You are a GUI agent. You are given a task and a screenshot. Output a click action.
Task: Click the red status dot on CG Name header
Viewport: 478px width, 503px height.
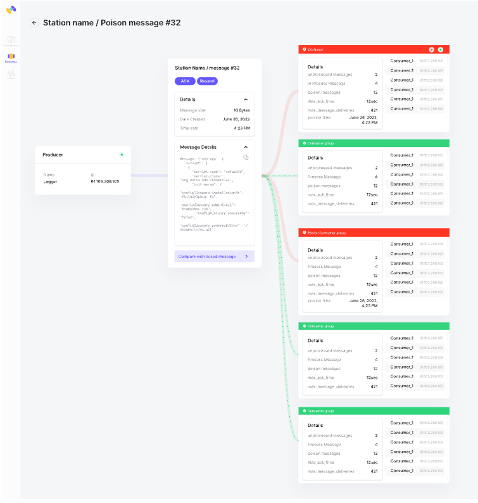[432, 49]
